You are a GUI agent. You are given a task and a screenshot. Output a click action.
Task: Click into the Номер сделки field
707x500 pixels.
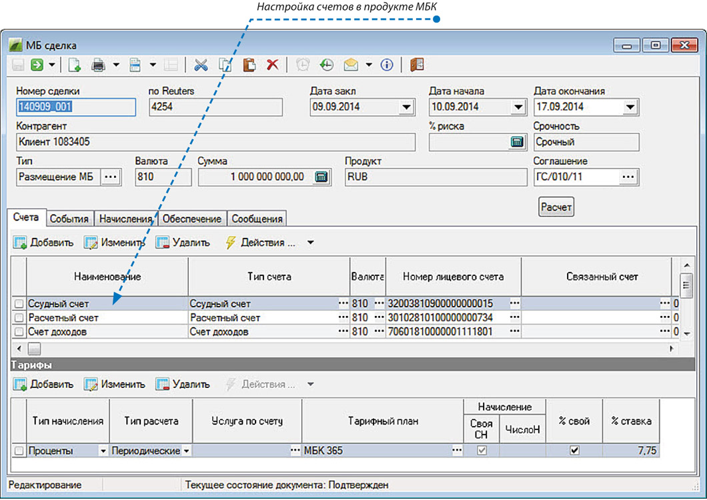click(x=75, y=107)
